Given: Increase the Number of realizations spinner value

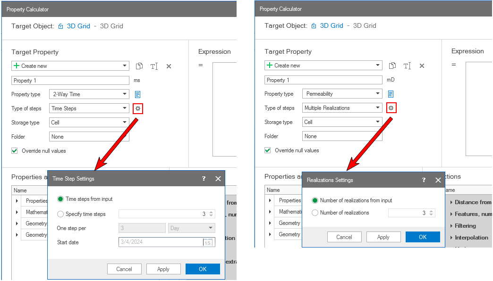Looking at the screenshot, I should 430,211.
